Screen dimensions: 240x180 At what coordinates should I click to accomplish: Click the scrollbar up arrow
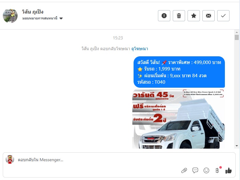[237, 32]
